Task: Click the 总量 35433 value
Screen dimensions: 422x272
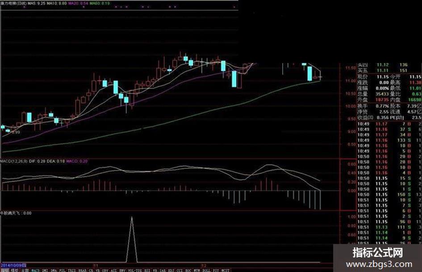Action: click(382, 94)
